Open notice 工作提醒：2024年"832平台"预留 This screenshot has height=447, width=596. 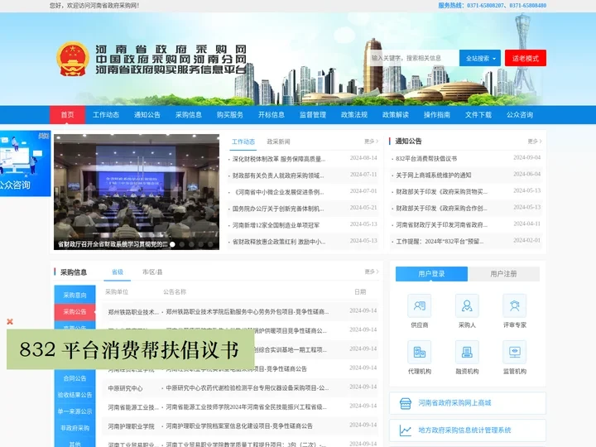click(440, 242)
